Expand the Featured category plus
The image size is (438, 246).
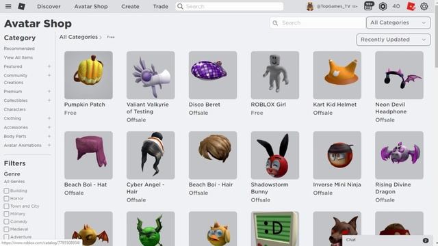coord(49,66)
